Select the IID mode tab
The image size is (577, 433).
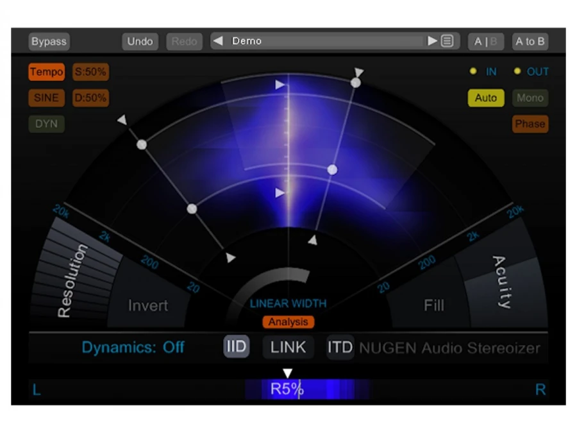236,346
